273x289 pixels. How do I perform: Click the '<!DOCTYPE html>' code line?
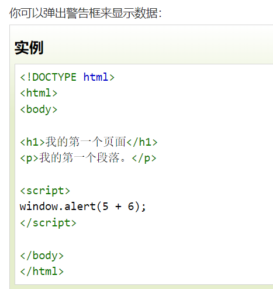point(67,77)
